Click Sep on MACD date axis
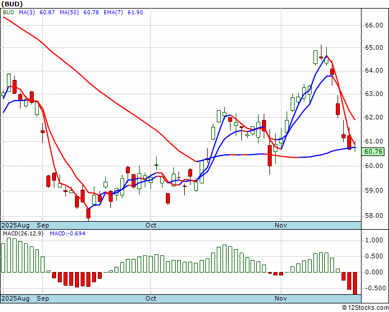The image size is (389, 312). coord(43,298)
